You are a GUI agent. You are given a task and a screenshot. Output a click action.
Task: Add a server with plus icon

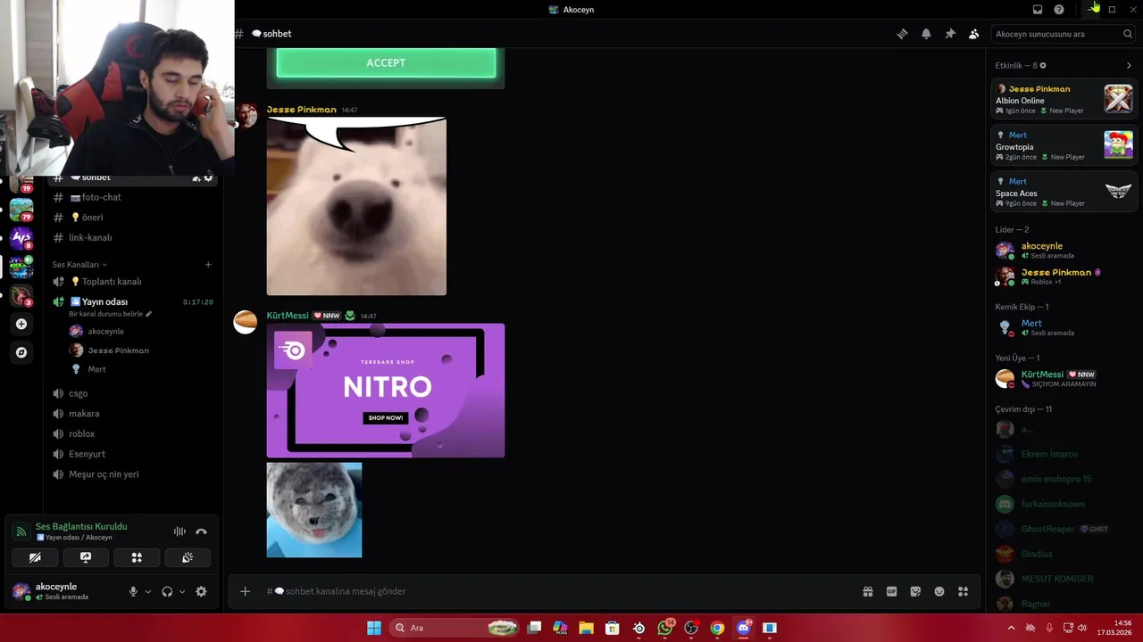pyautogui.click(x=21, y=325)
